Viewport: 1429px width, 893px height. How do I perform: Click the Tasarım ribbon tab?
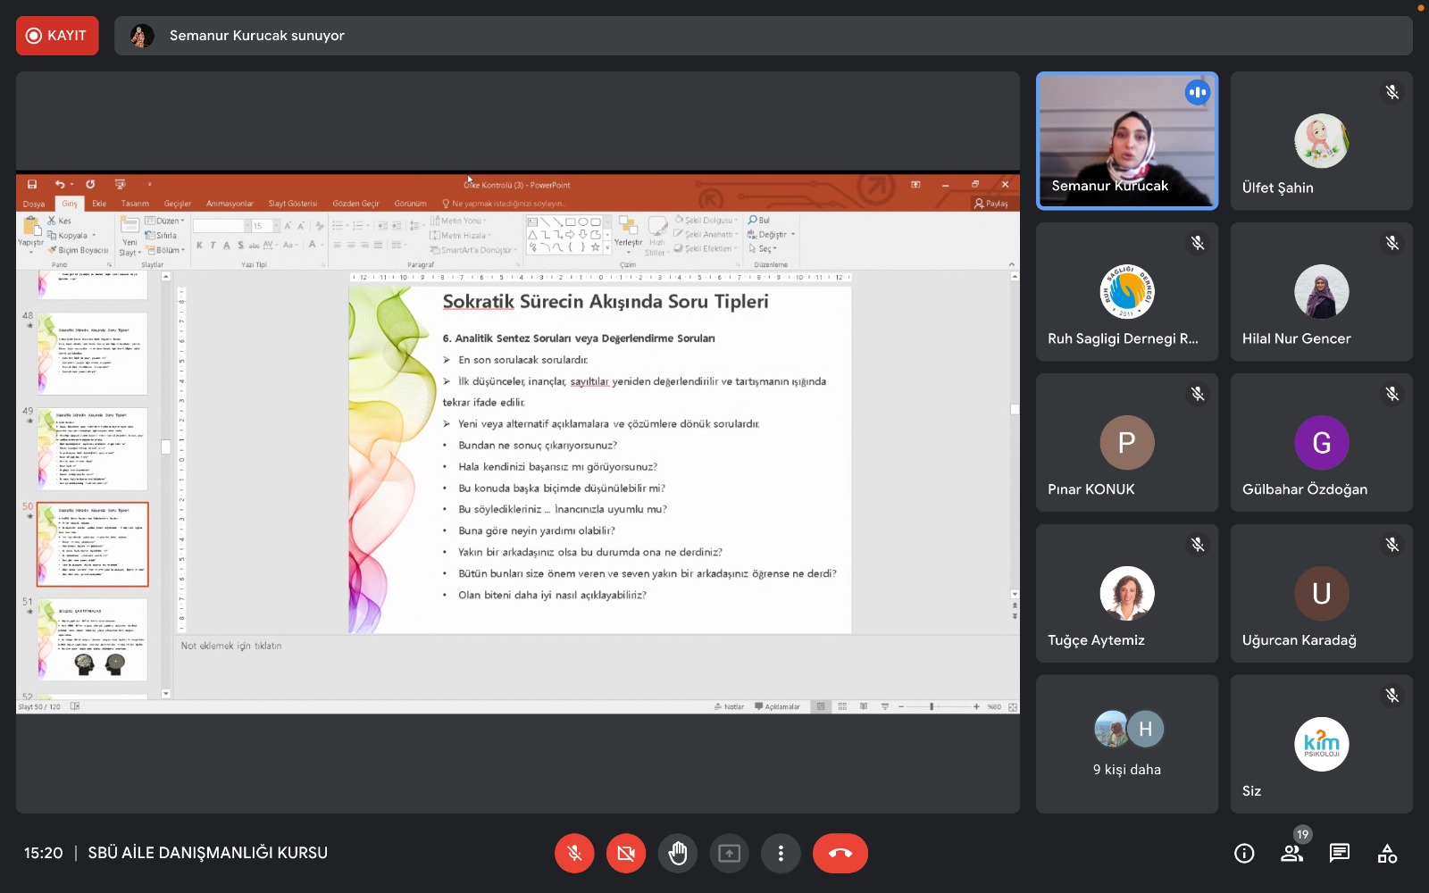(135, 204)
